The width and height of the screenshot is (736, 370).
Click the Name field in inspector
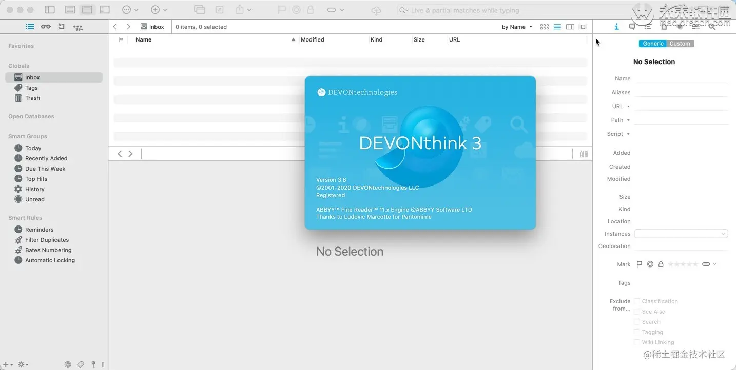pyautogui.click(x=682, y=78)
